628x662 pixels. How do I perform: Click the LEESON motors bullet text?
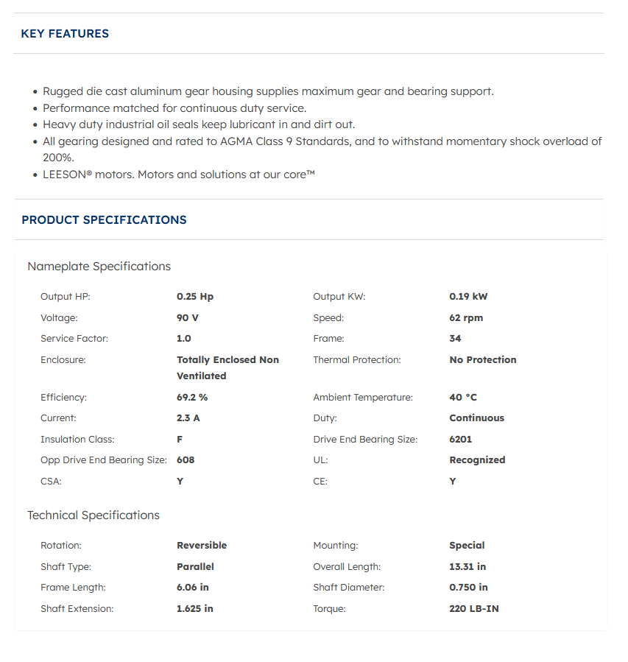point(179,175)
